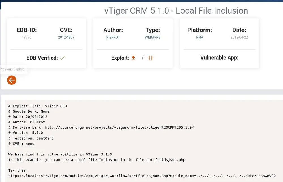The image size is (283, 182).
Task: Go to previous exploit with orange back arrow
Action: [12, 80]
